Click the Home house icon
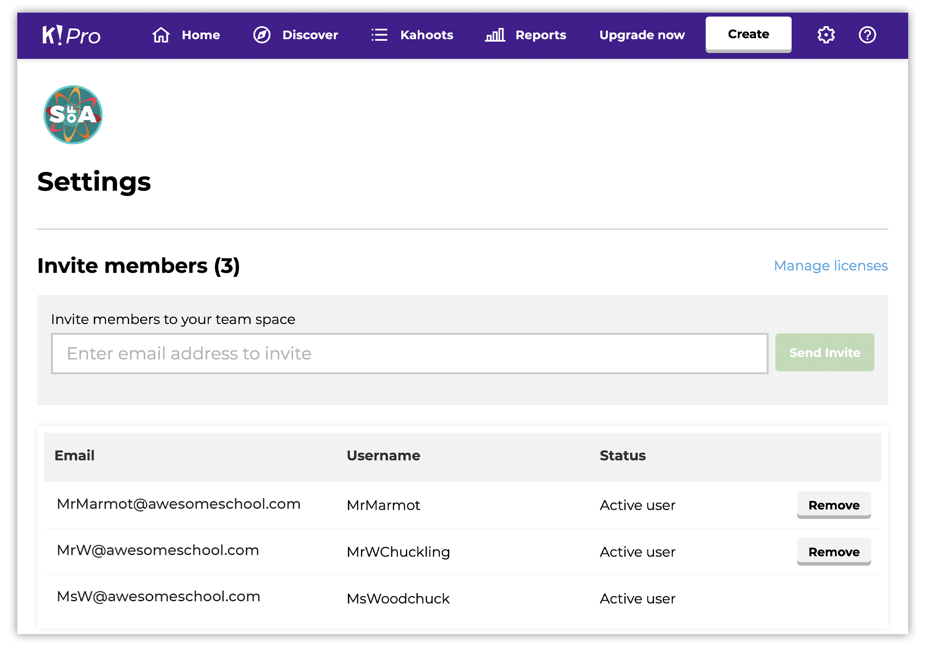The width and height of the screenshot is (925, 649). click(x=161, y=35)
